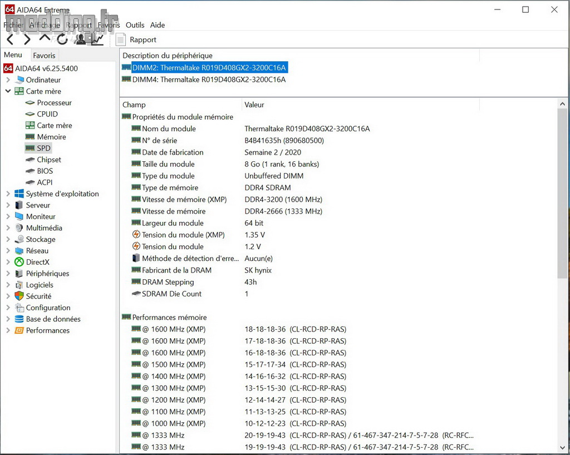
Task: Click the Multimédia speaker icon
Action: (19, 227)
